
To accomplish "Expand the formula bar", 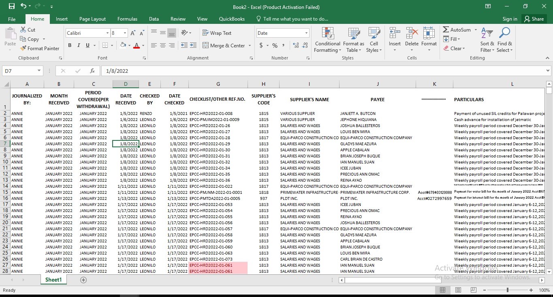I will (x=548, y=71).
